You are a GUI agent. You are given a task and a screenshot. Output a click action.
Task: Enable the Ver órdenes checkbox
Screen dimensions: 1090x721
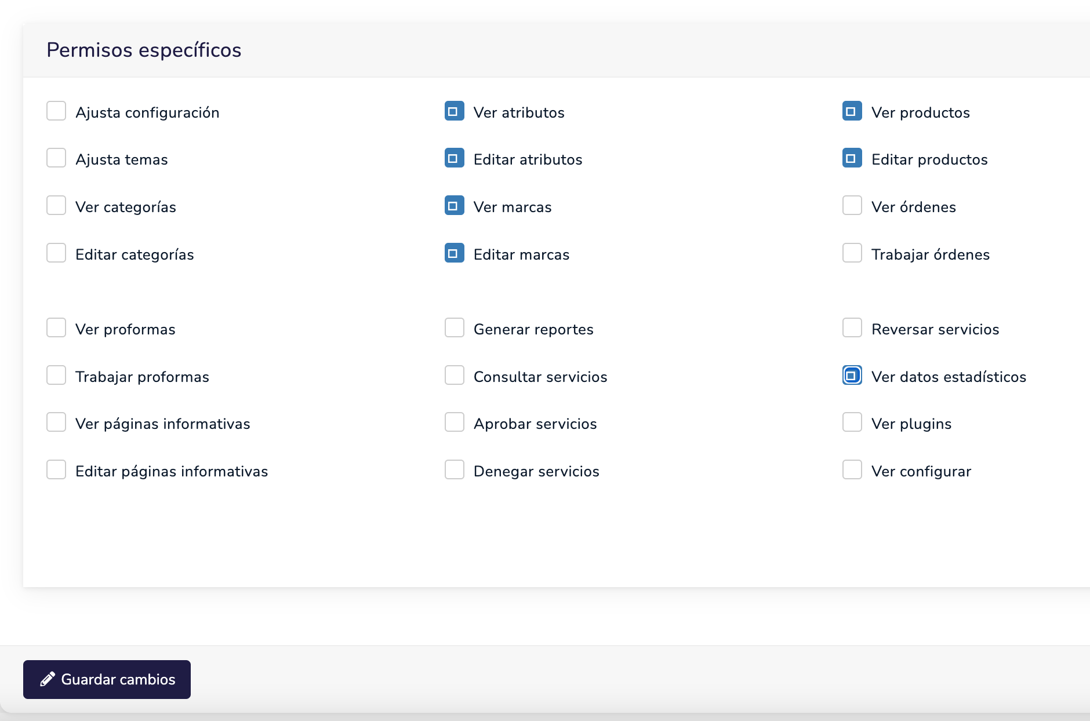click(x=852, y=205)
